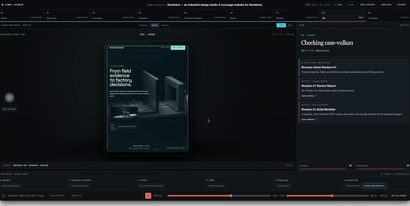Toggle the LIVE indicator in top bar

[x=339, y=5]
